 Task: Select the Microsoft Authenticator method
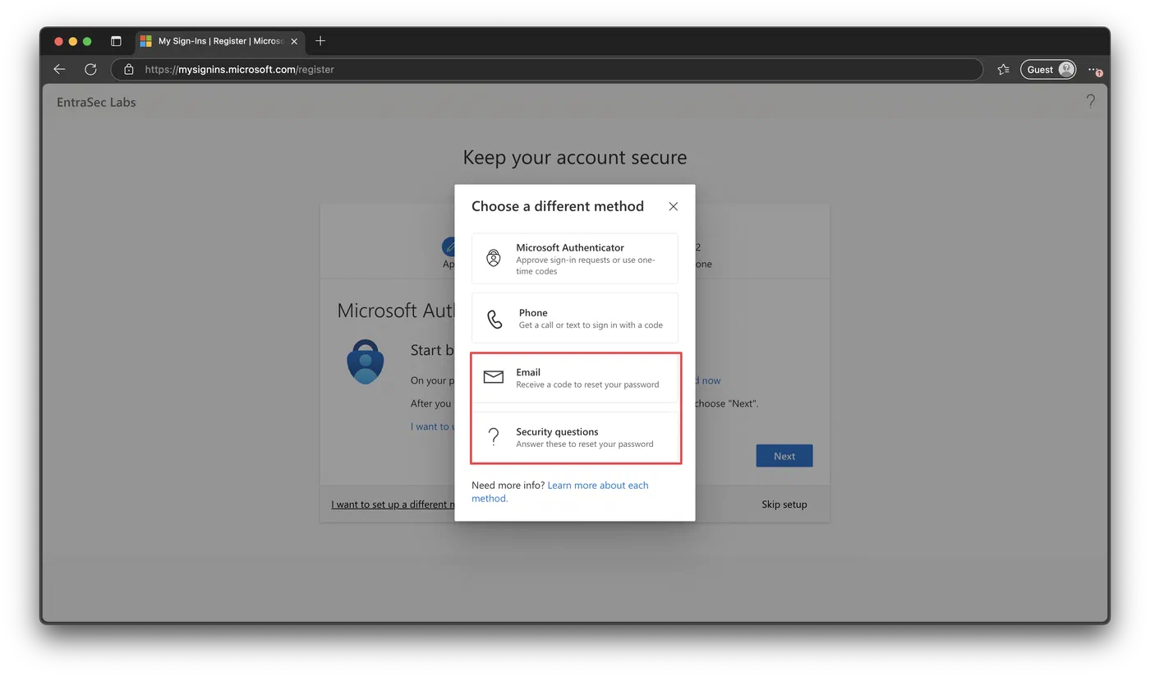tap(575, 259)
